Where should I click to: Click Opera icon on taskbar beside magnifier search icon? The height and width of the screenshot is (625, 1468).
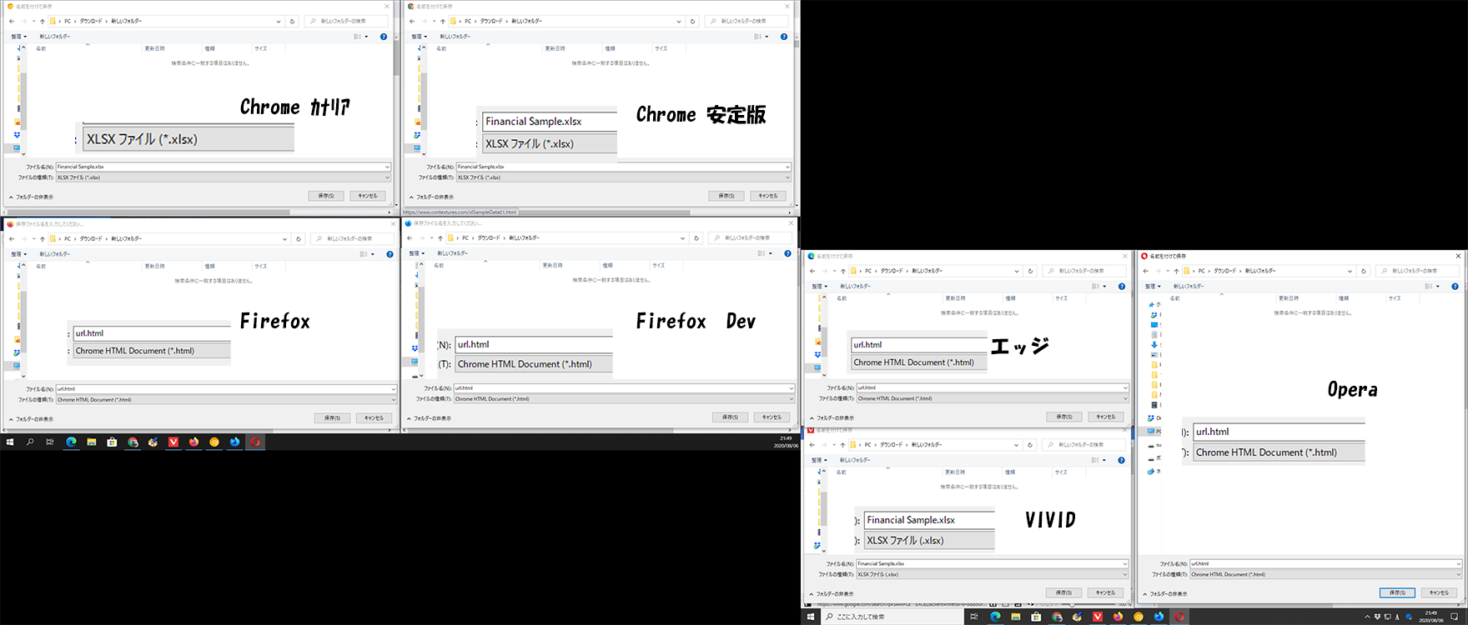coord(255,442)
